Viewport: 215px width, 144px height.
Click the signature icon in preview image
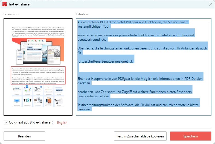[x=38, y=89]
